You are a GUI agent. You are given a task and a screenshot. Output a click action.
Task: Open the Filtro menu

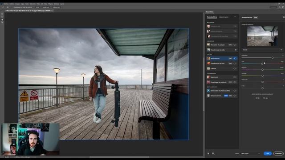pos(38,4)
